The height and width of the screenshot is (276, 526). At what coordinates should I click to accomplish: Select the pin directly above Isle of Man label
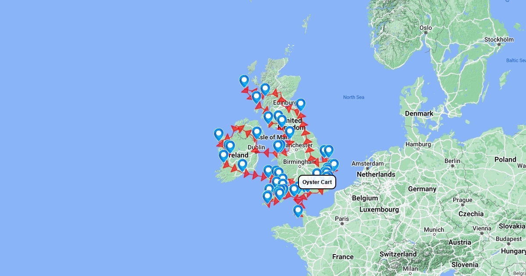coord(257,132)
